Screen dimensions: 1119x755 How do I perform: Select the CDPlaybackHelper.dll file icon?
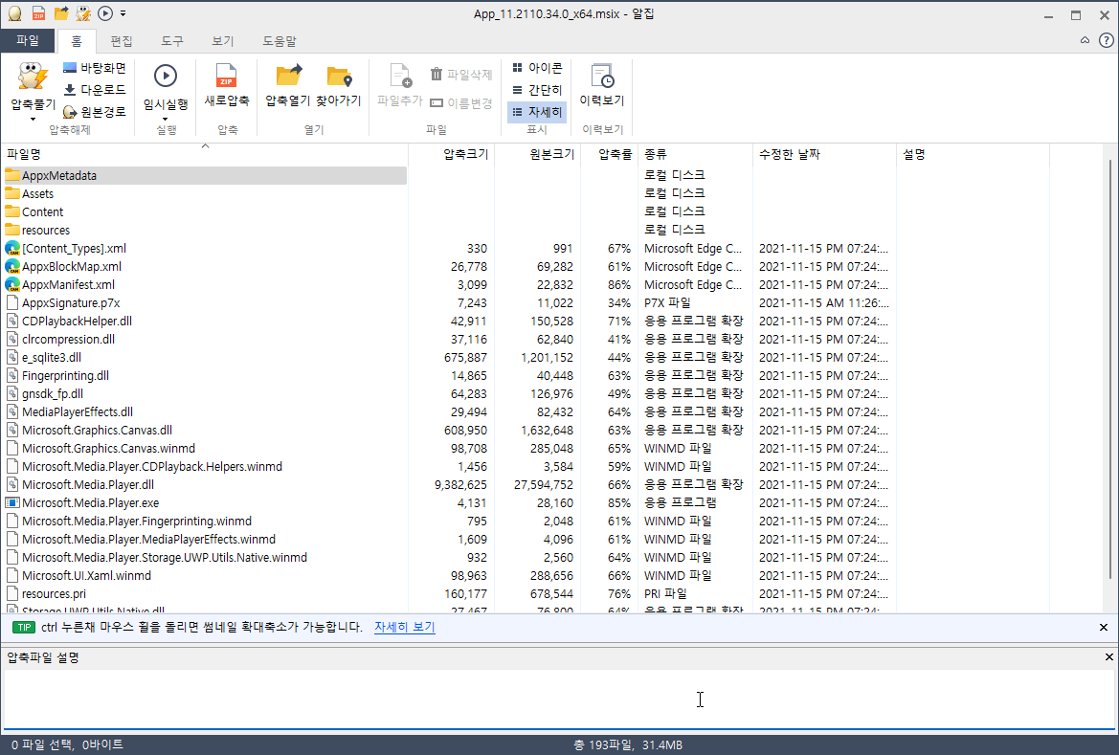[x=12, y=322]
